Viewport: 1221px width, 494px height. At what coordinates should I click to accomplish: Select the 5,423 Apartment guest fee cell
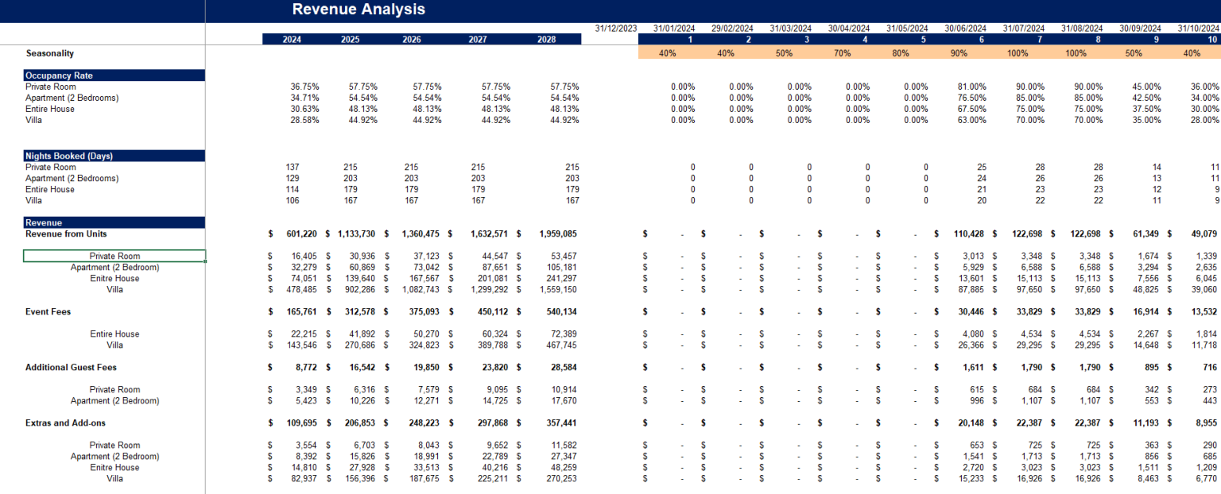pos(308,401)
